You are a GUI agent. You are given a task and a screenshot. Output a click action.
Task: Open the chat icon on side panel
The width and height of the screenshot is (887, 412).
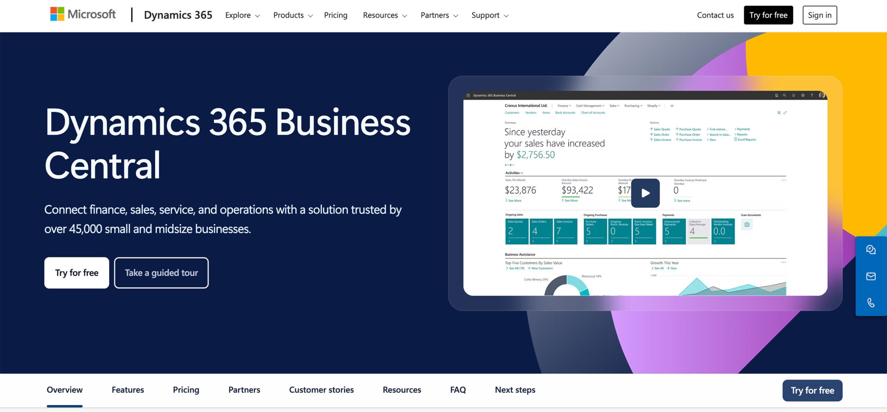(x=871, y=249)
